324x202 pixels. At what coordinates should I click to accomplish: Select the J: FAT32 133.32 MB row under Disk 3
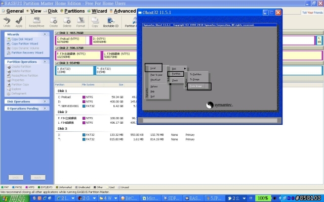pos(125,135)
